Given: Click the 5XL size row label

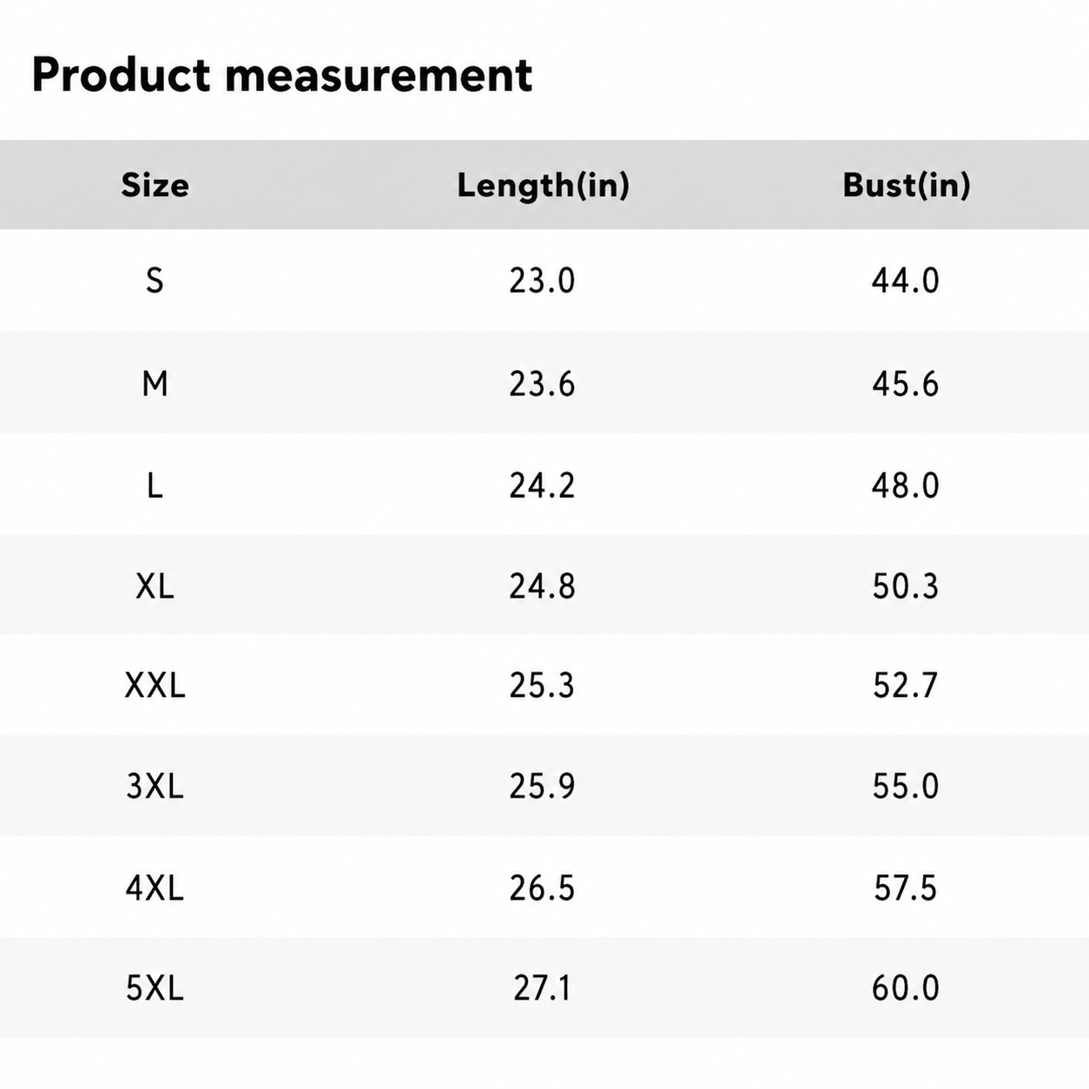Looking at the screenshot, I should (x=155, y=988).
